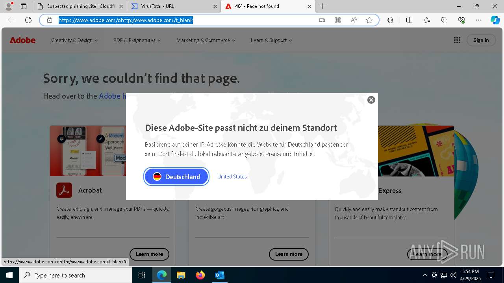Click the Express card poster image
504x283 pixels.
pos(416,151)
